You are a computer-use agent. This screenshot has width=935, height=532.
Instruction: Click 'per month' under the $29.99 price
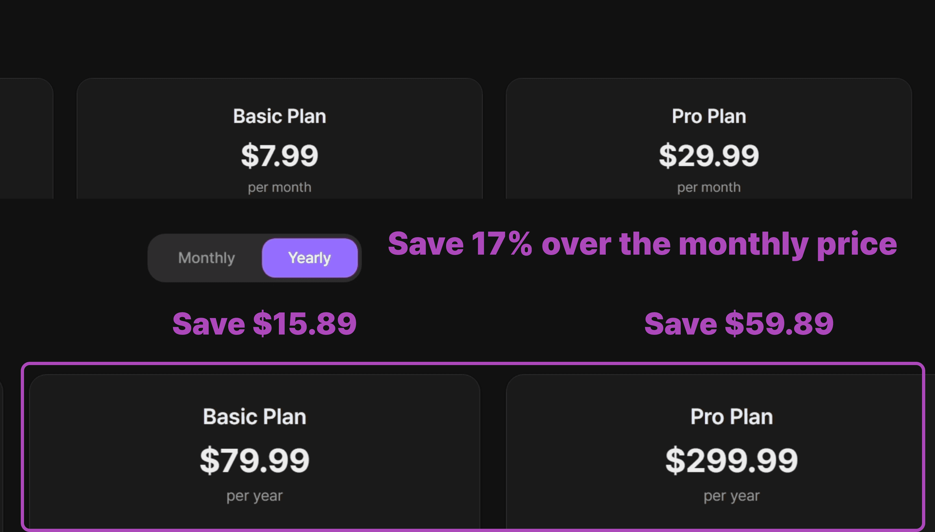[x=708, y=187]
